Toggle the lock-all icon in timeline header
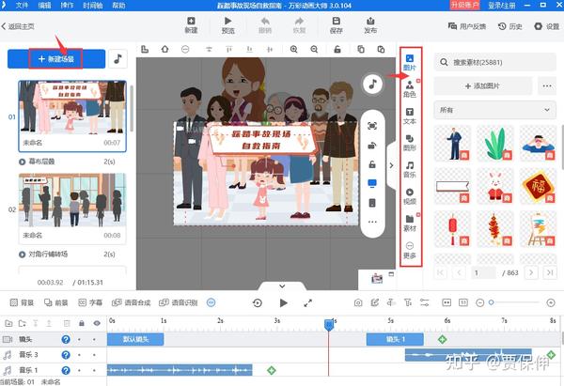The image size is (564, 386). coord(82,323)
